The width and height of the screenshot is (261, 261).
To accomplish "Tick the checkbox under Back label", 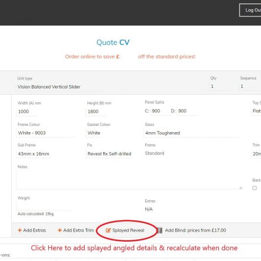I will [x=255, y=188].
